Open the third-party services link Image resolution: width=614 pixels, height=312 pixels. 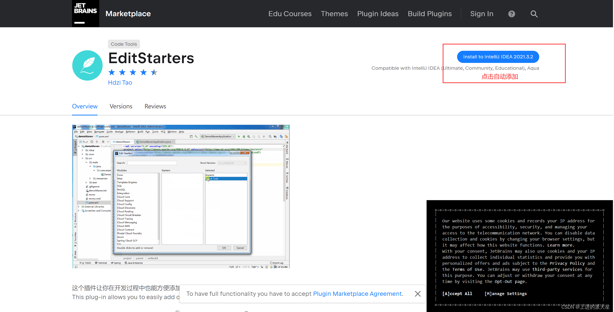[557, 269]
